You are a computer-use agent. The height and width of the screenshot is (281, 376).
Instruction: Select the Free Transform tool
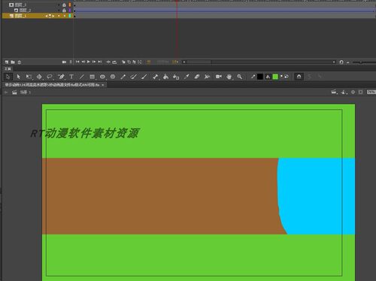29,77
